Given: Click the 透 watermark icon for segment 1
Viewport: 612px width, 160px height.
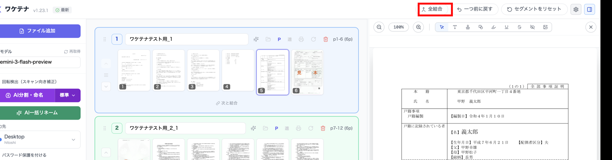Looking at the screenshot, I should pyautogui.click(x=290, y=39).
